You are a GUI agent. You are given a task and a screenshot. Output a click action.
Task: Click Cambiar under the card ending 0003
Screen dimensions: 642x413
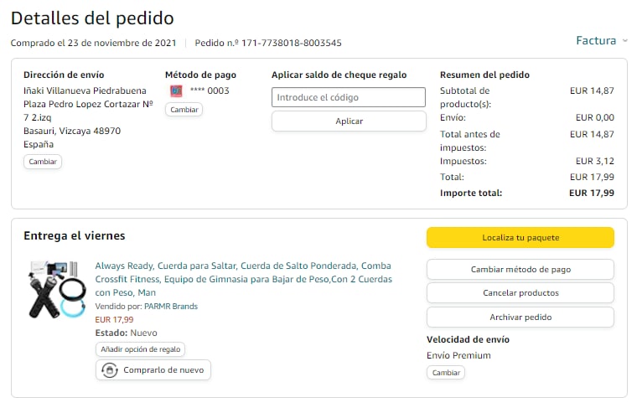[x=184, y=110]
